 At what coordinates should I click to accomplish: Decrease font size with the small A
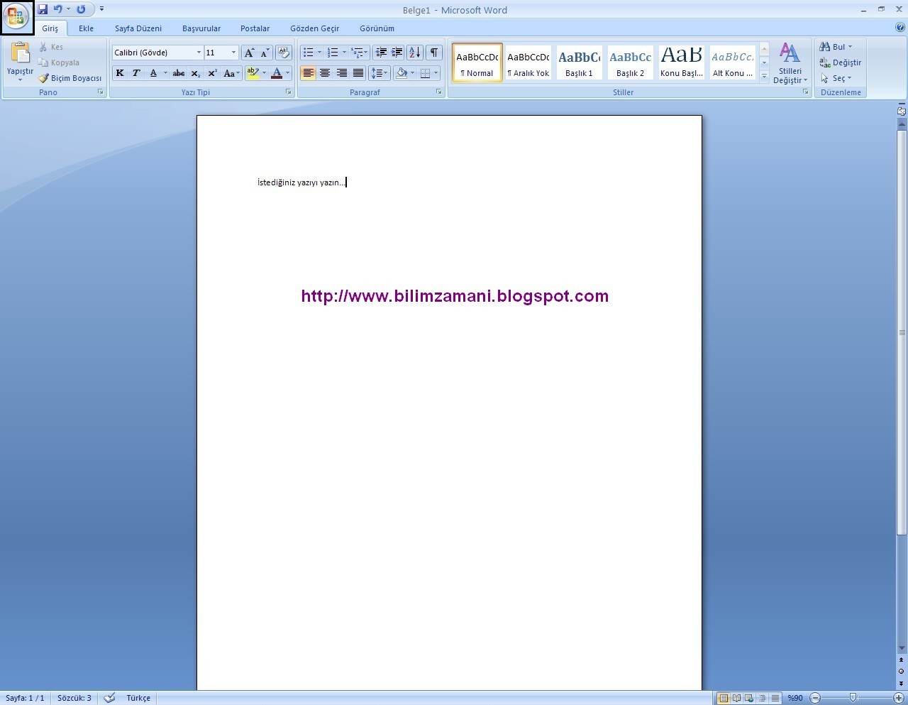tap(265, 53)
